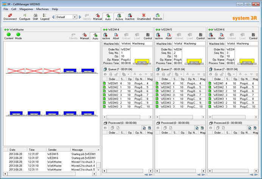Toggle first view button in WEDM-4 Processed toolbar
This screenshot has width=262, height=179.
click(144, 128)
